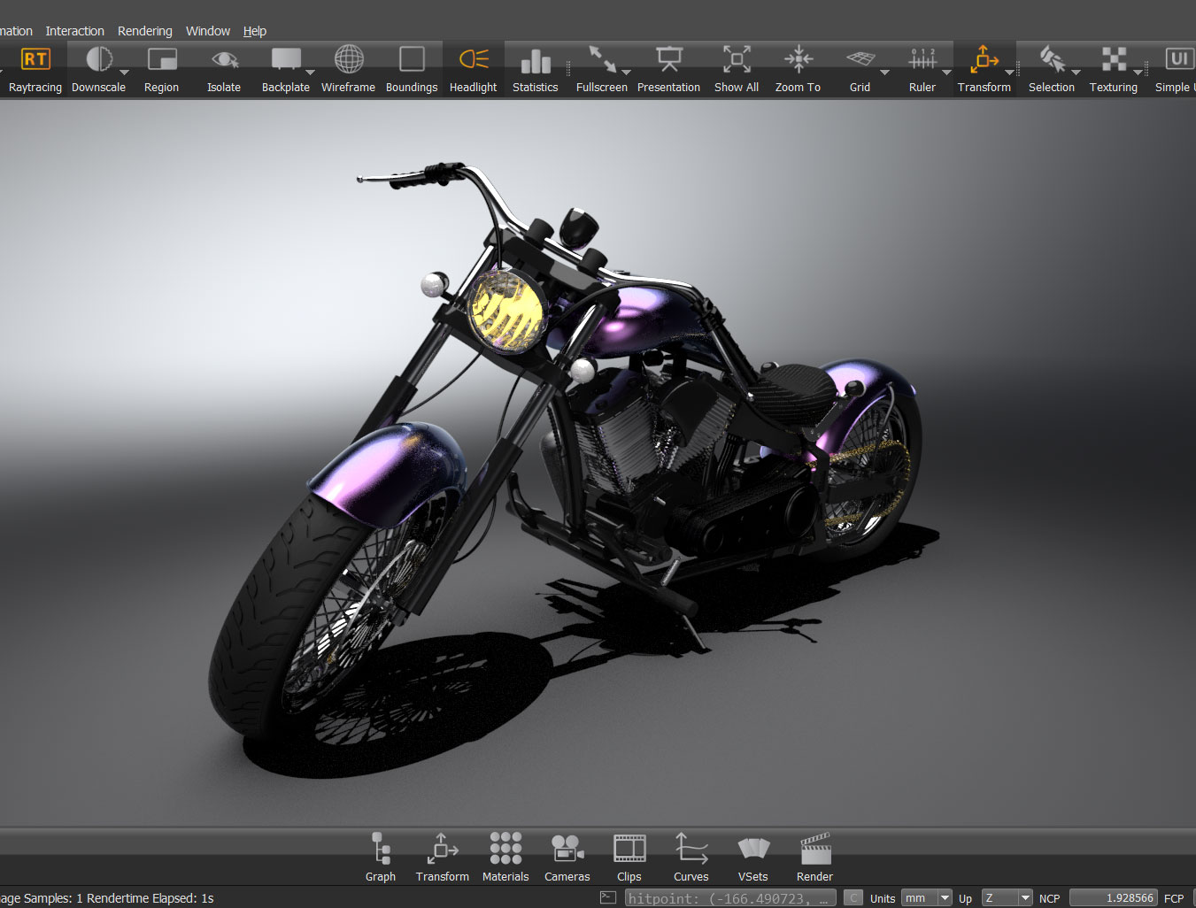Click the NCP value field

click(1113, 898)
